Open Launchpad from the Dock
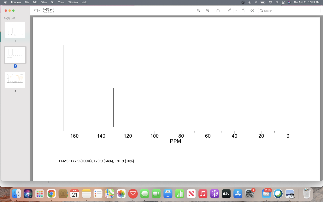This screenshot has height=202, width=323. (x=39, y=194)
